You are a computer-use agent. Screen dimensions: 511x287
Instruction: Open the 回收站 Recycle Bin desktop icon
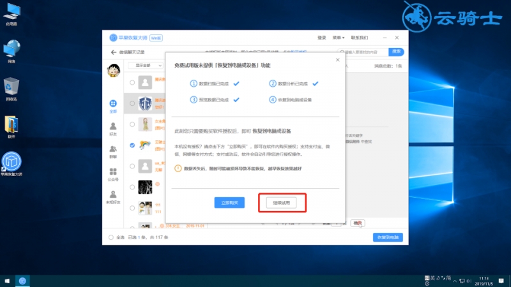pos(11,89)
